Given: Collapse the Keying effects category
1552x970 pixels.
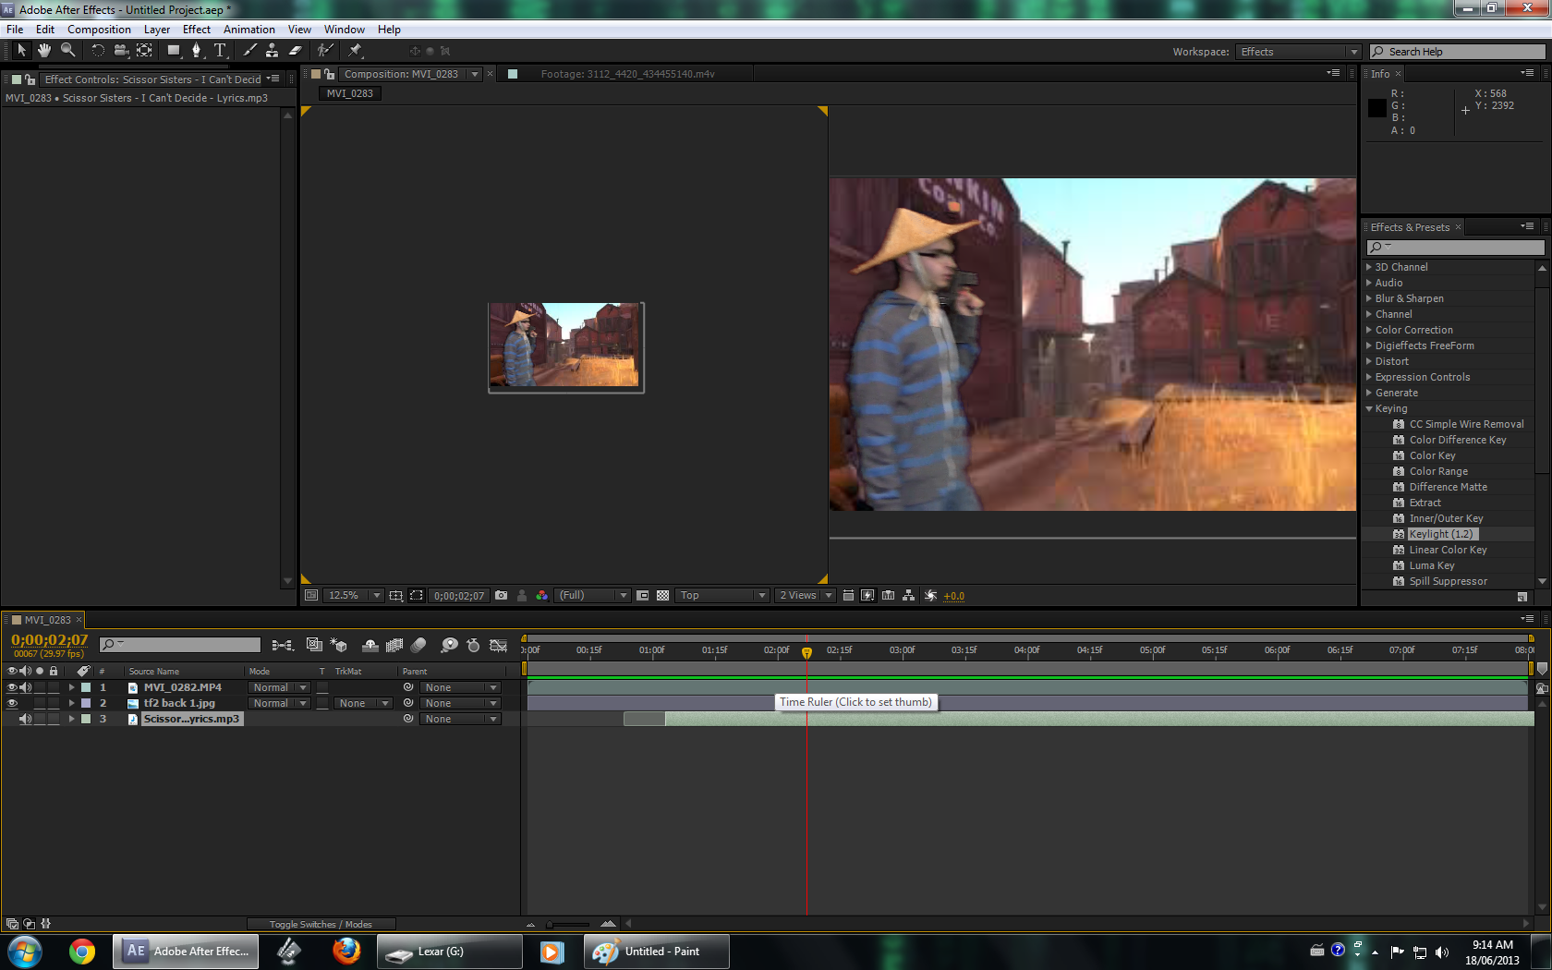Looking at the screenshot, I should pyautogui.click(x=1369, y=408).
